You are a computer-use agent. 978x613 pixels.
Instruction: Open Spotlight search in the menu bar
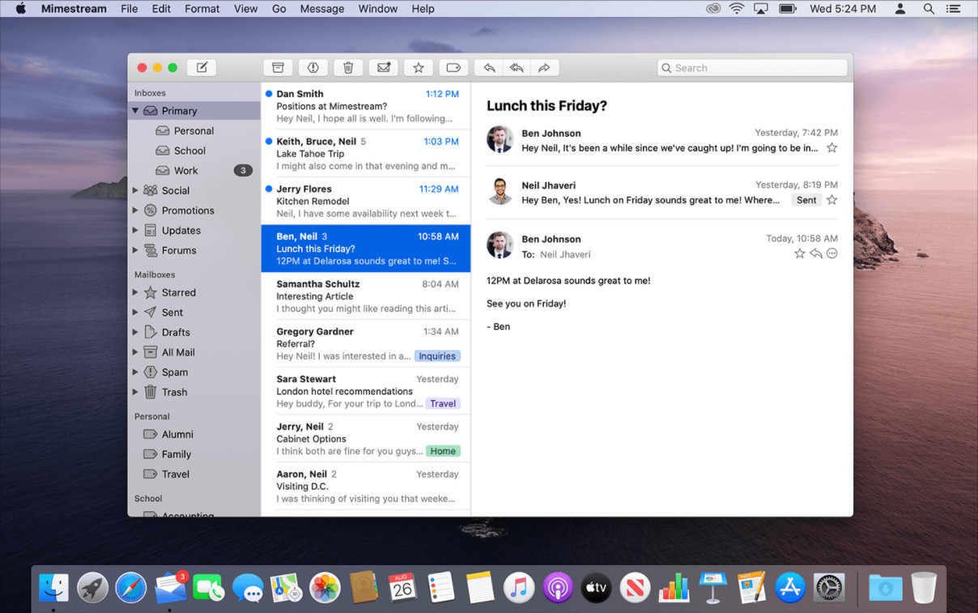tap(929, 9)
